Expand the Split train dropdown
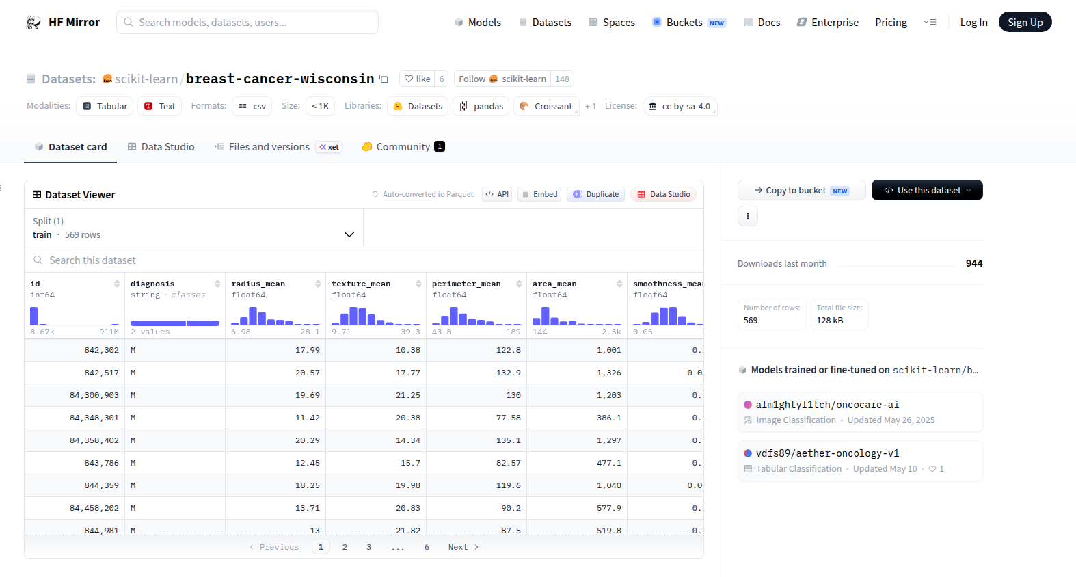The image size is (1076, 577). tap(194, 228)
